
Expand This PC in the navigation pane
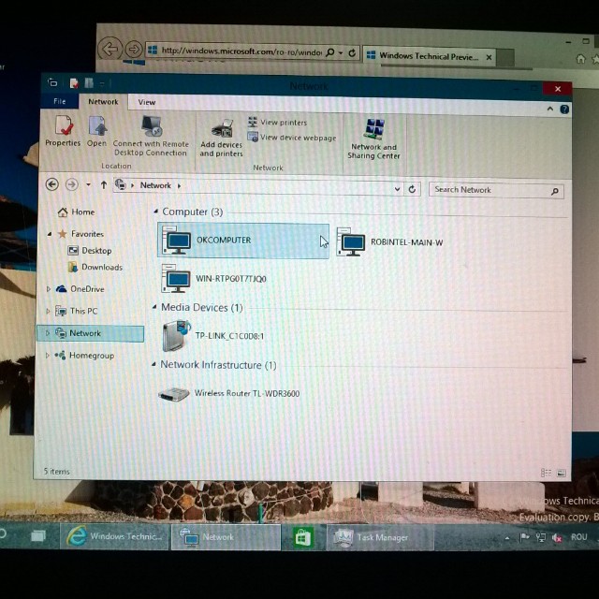pos(48,311)
